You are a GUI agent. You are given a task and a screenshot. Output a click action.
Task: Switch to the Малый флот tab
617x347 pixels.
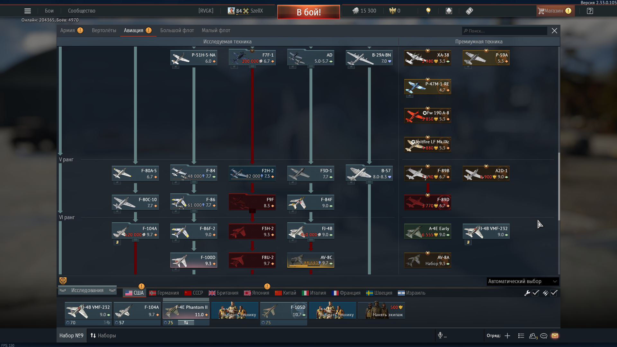tap(216, 31)
